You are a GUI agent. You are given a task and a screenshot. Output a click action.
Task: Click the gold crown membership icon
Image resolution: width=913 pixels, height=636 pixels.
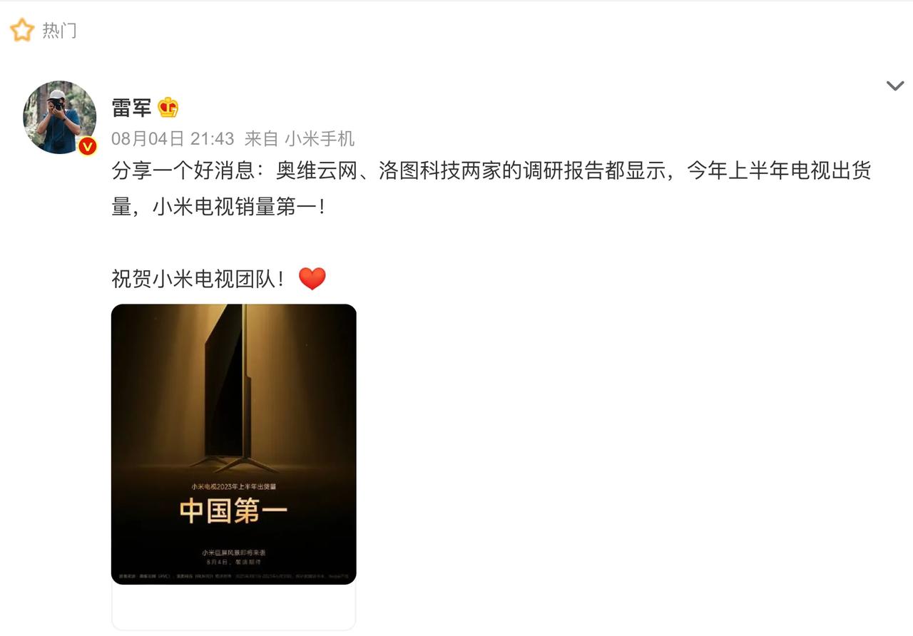tap(168, 108)
